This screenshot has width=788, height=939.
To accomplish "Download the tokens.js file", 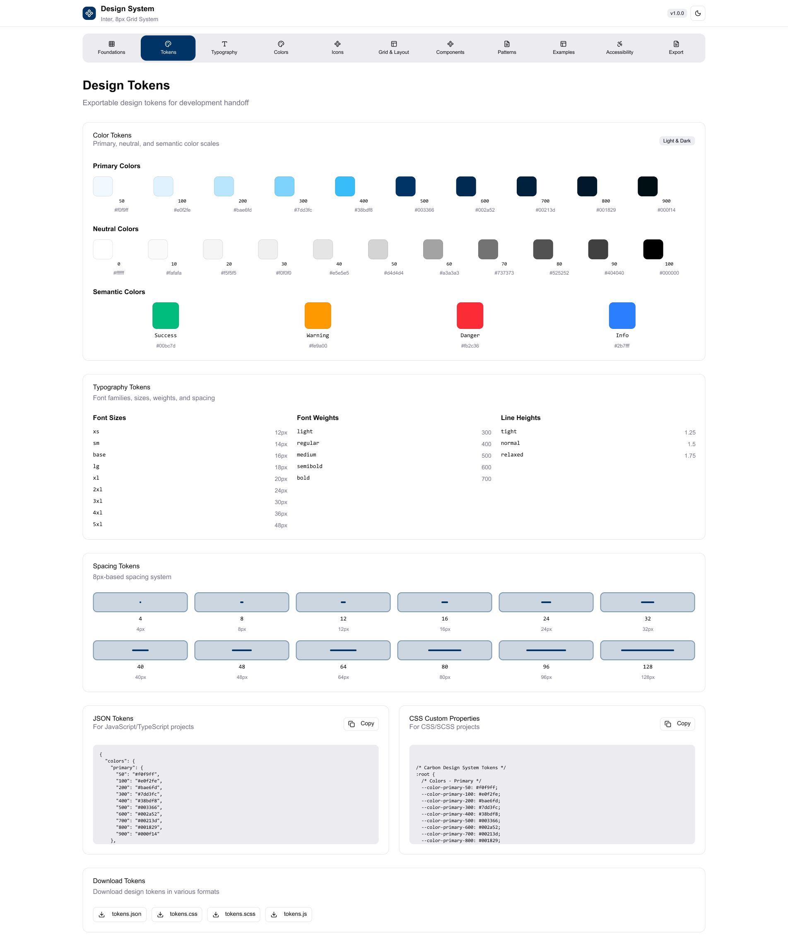I will [289, 914].
